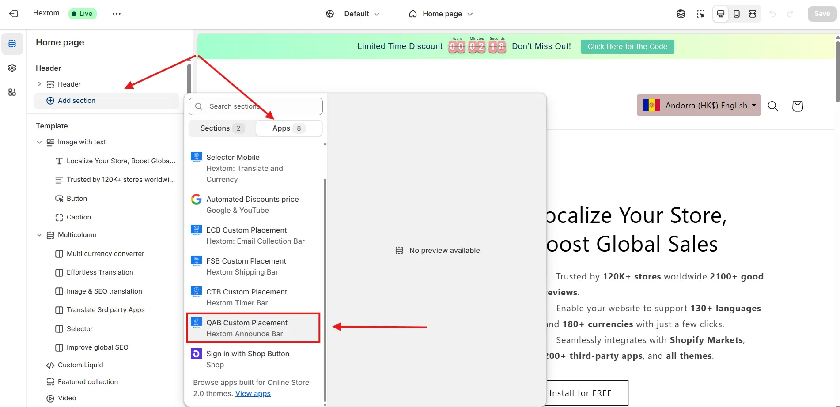
Task: Click the app list scrollbar in popup
Action: coord(325,289)
